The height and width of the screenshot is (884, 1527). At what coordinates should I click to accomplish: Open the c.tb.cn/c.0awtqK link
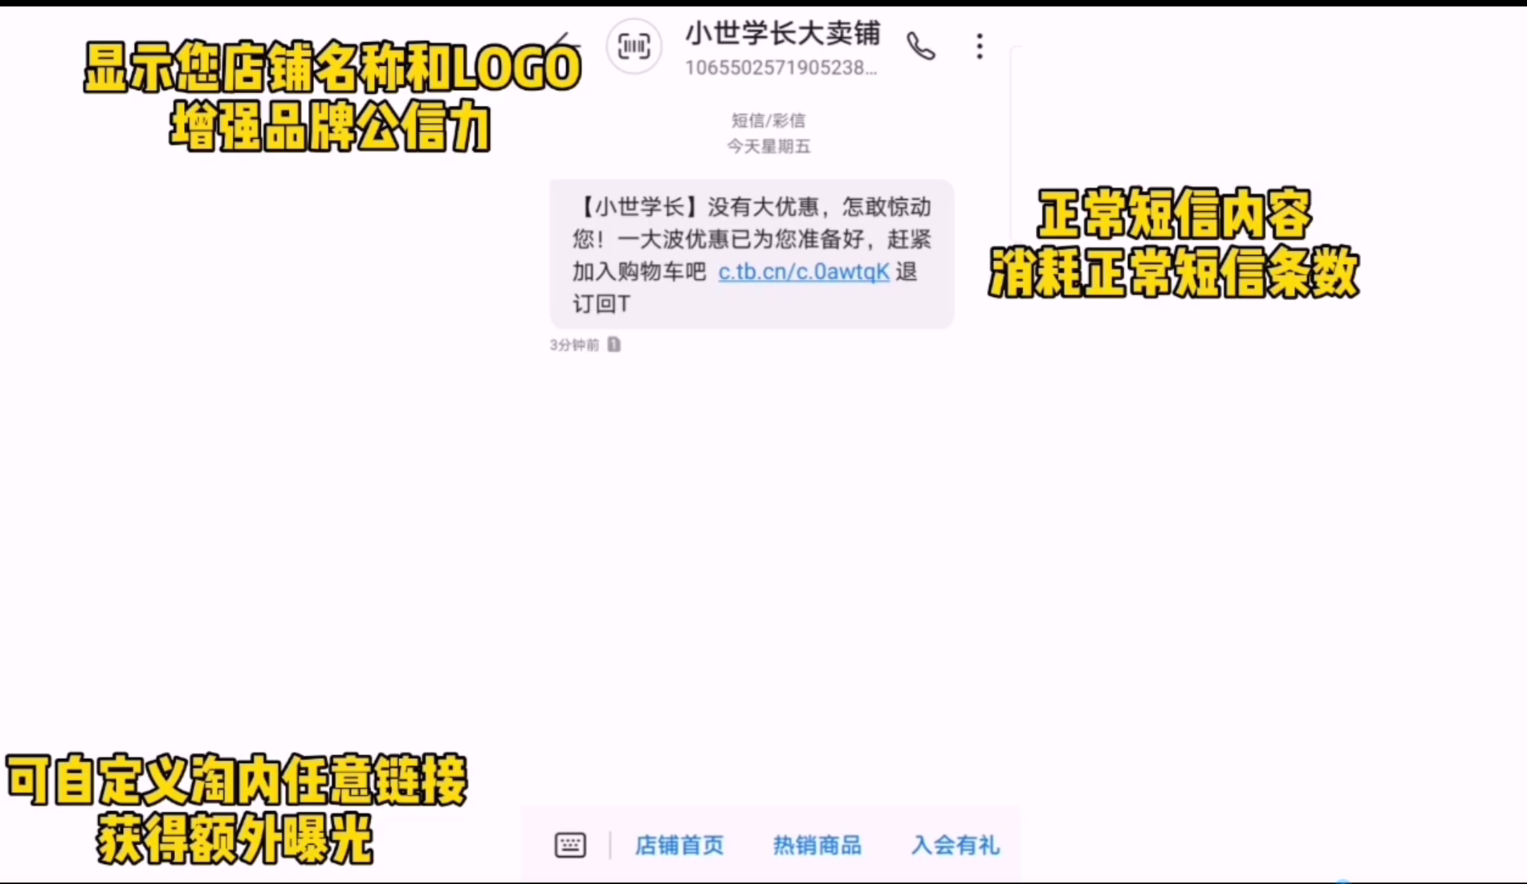click(803, 272)
